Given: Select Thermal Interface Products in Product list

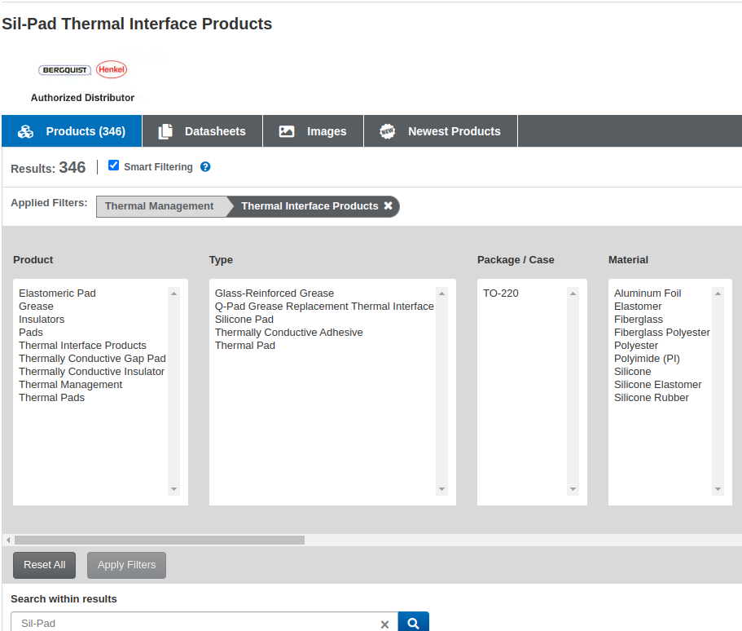Looking at the screenshot, I should click(82, 346).
